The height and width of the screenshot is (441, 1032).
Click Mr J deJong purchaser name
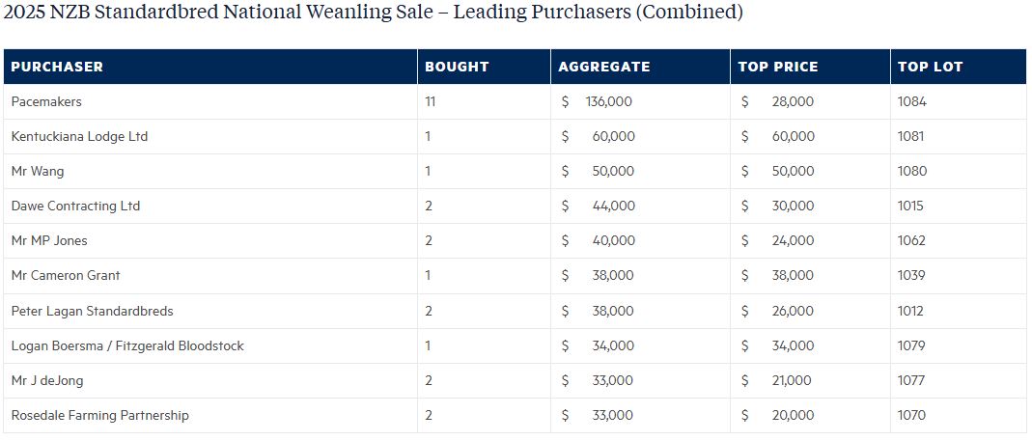point(47,380)
